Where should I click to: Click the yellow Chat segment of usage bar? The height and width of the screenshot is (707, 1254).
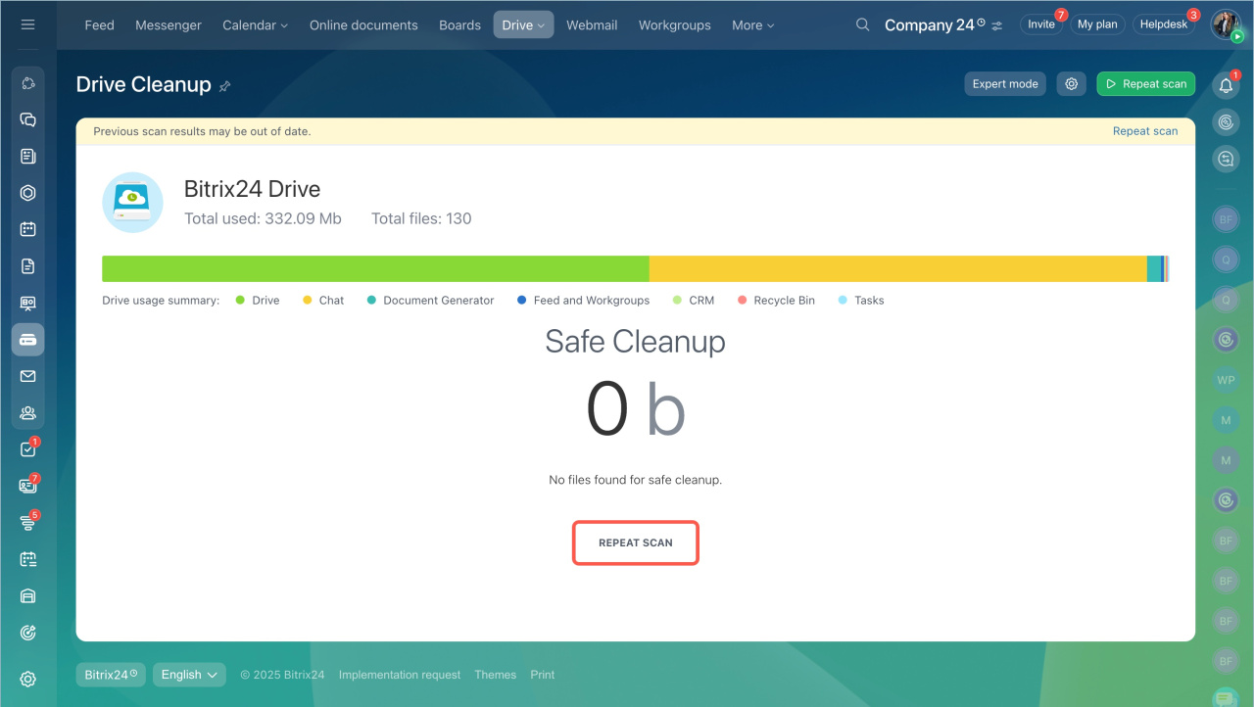[896, 269]
